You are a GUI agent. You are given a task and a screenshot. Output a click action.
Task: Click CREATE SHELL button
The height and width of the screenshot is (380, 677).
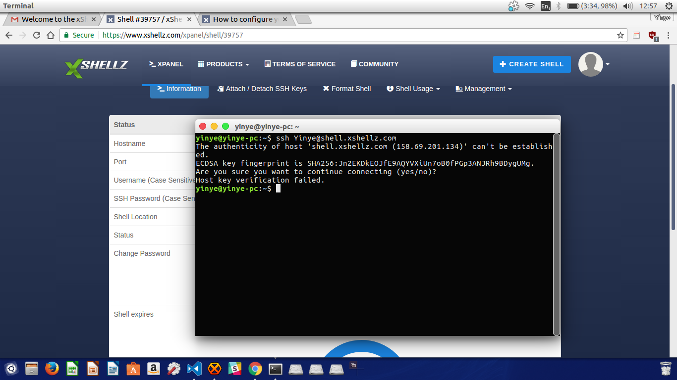(532, 64)
